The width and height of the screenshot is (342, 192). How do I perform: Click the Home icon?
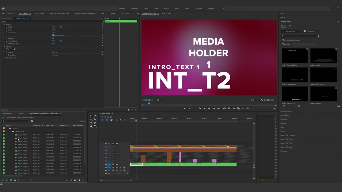[x=3, y=9]
